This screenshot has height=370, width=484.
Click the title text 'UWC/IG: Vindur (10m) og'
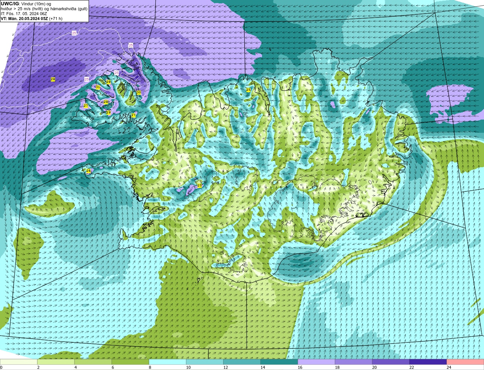click(26, 4)
